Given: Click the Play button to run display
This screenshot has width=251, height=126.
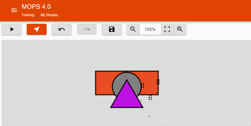Looking at the screenshot, I should [12, 29].
